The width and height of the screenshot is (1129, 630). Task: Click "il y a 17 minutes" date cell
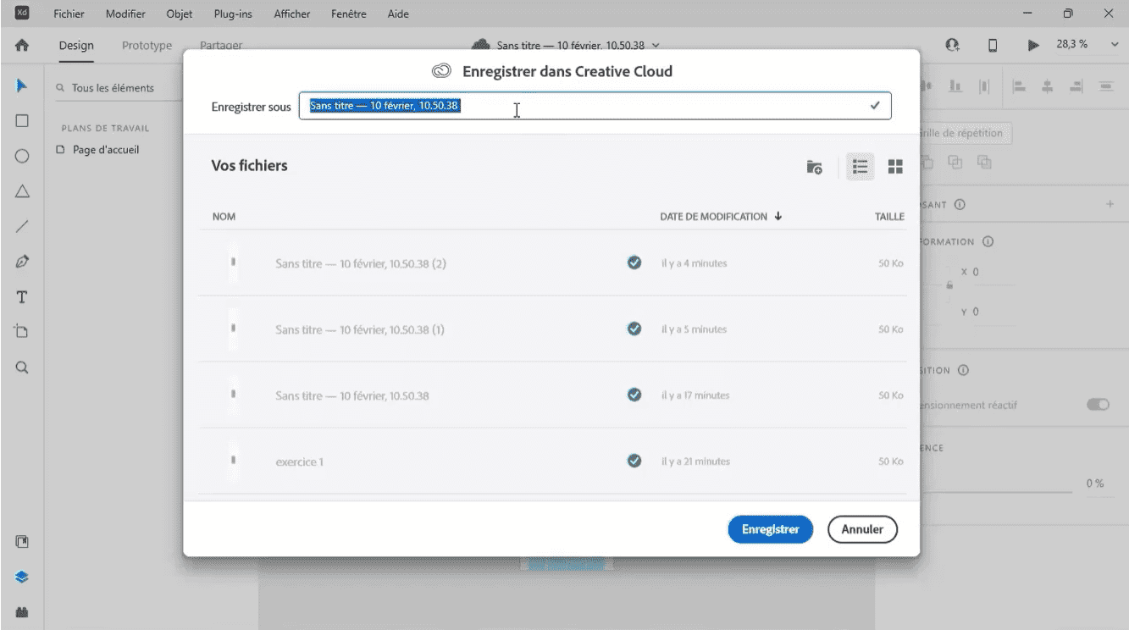695,395
